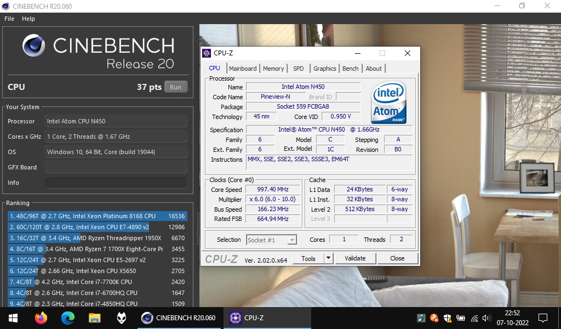The height and width of the screenshot is (329, 561).
Task: Switch to the Memory tab
Action: 273,69
